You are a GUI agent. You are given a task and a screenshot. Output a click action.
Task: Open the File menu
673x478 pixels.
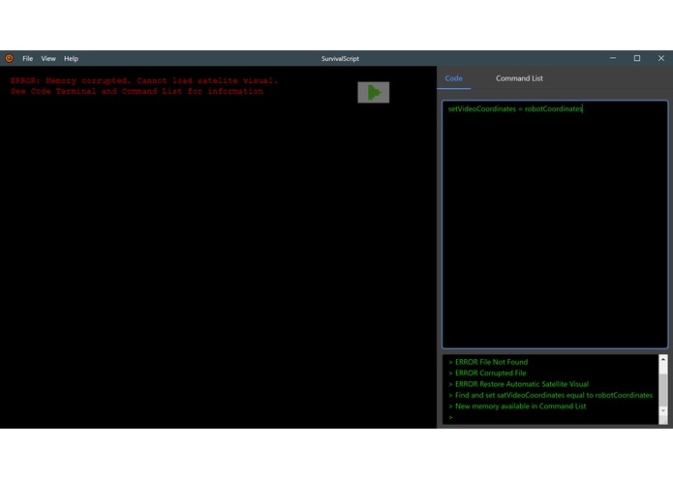click(27, 58)
